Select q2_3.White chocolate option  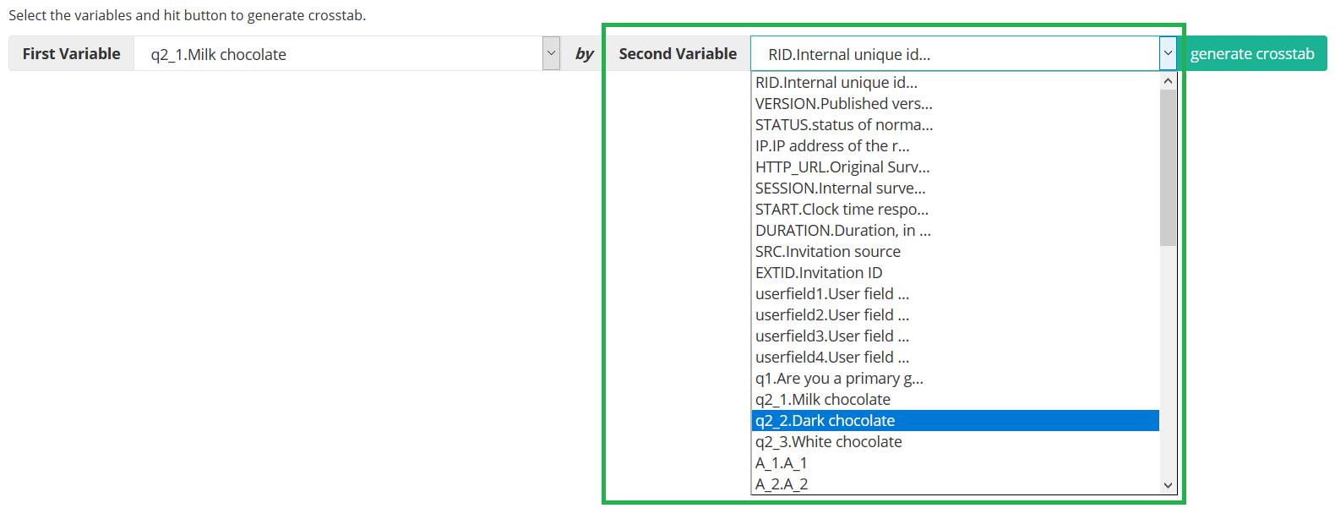point(828,441)
